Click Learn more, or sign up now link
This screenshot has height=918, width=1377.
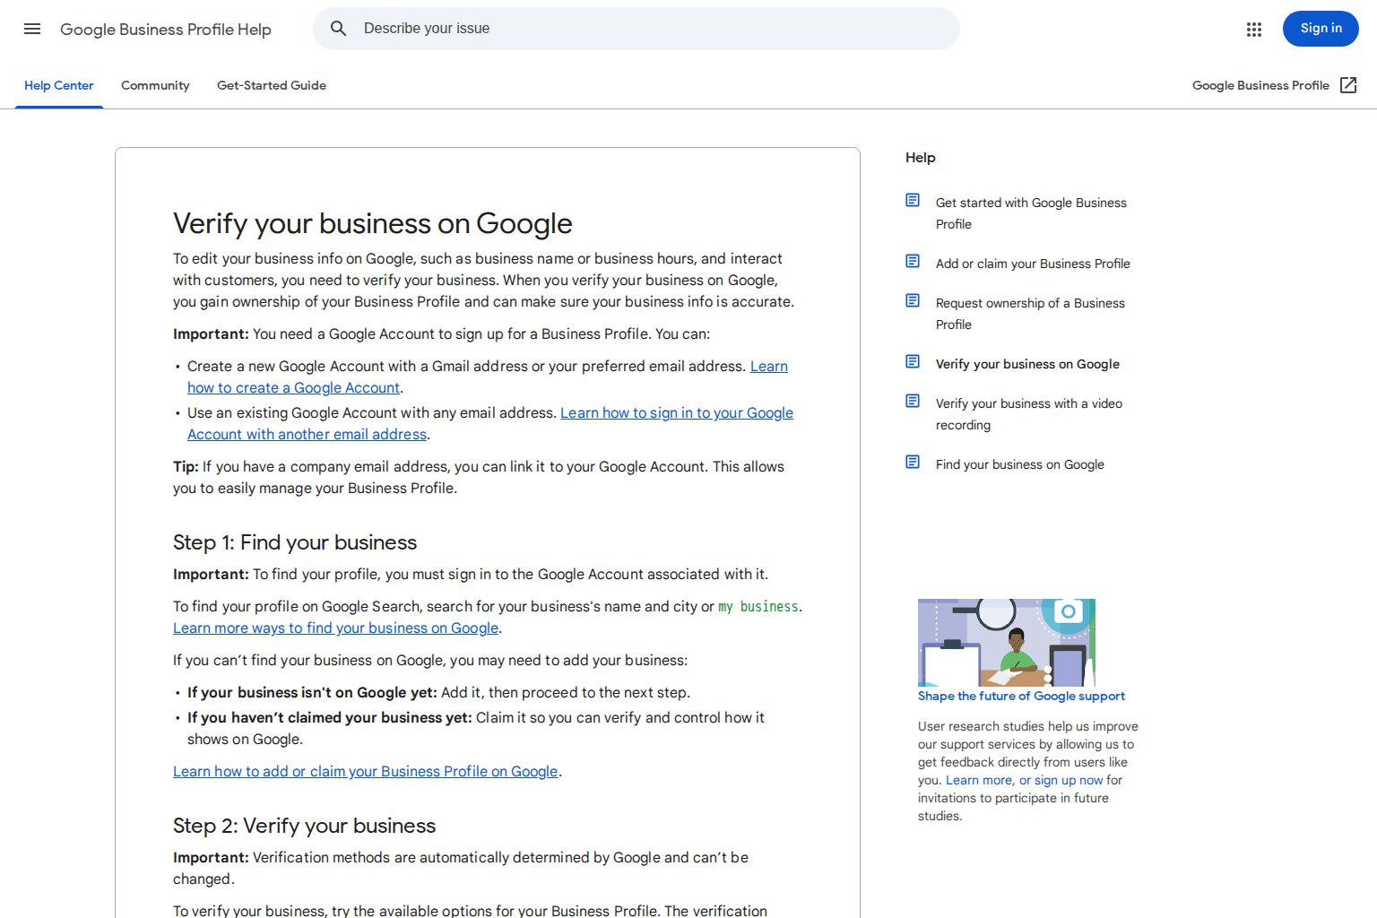point(1025,780)
